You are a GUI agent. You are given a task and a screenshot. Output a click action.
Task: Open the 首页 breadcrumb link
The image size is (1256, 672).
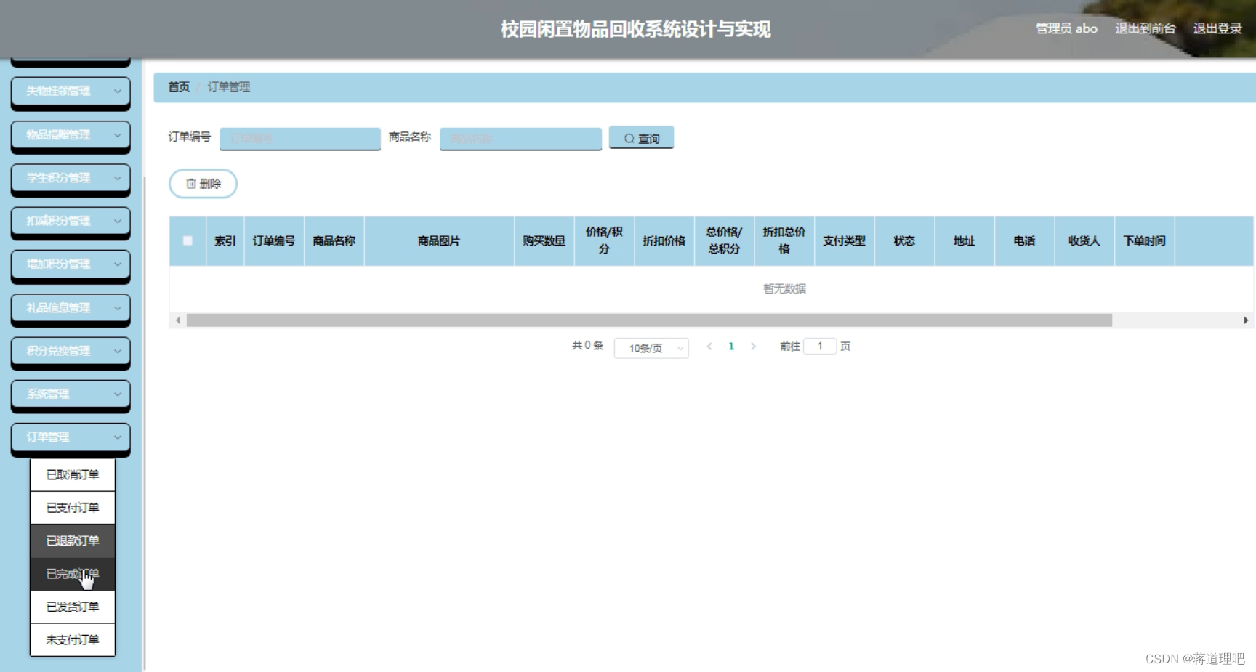click(179, 86)
